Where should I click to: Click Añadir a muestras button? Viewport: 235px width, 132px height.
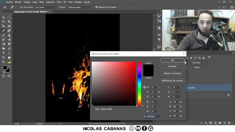pos(172,73)
